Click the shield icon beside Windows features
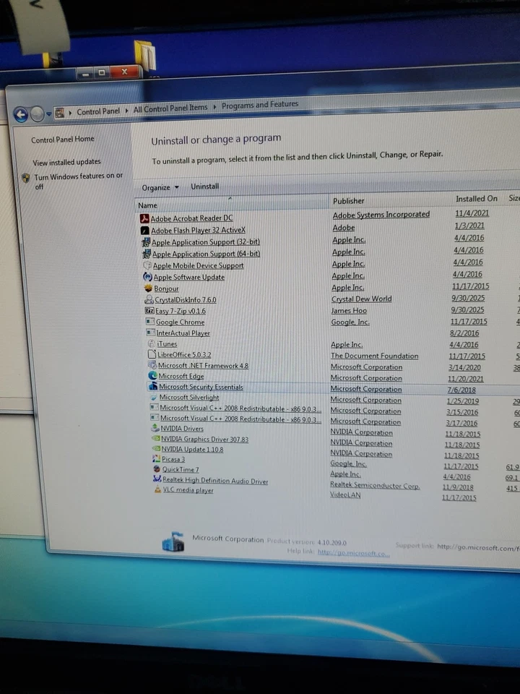 [x=26, y=178]
